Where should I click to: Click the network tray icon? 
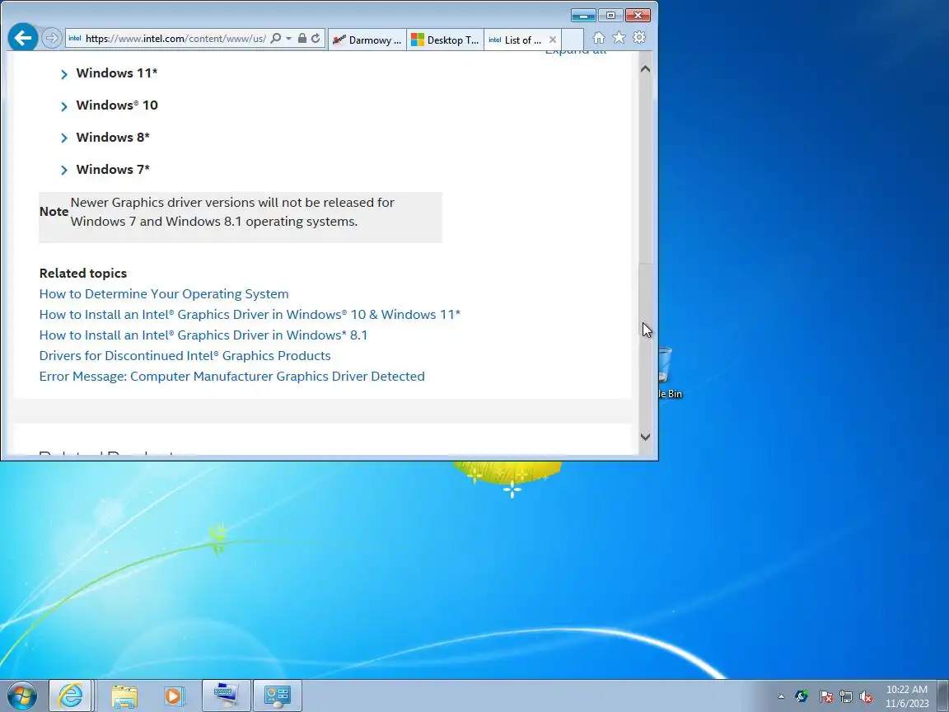pyautogui.click(x=846, y=697)
